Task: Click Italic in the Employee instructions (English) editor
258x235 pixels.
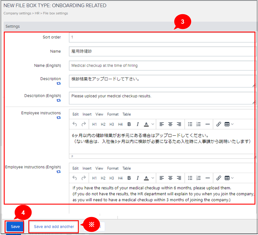Action: 138,178
